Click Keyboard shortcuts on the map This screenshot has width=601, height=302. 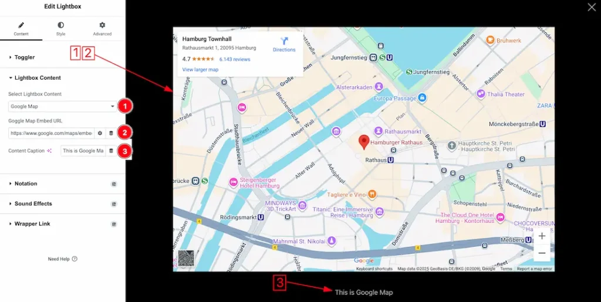point(374,269)
